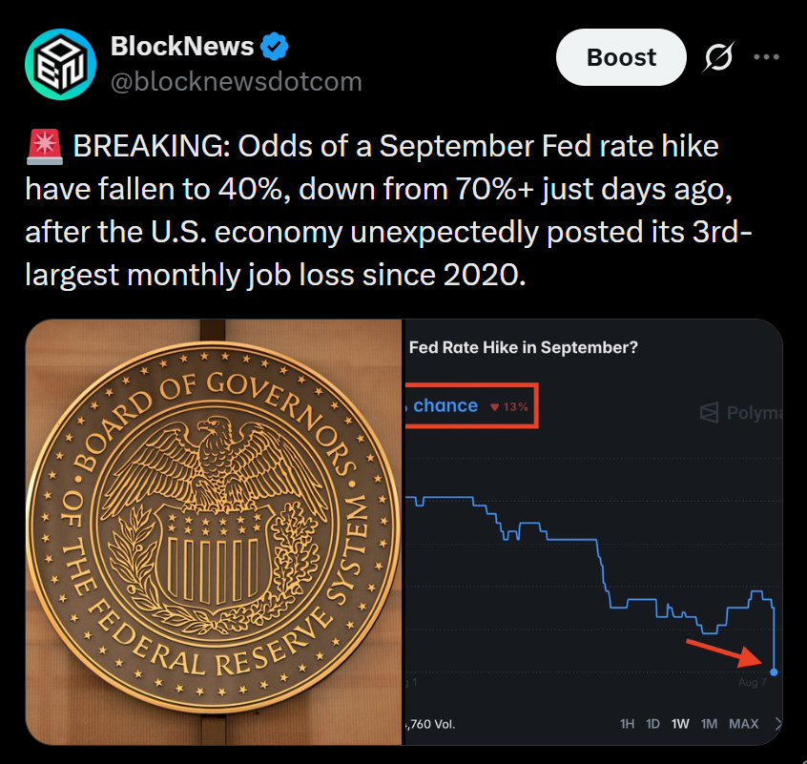Open the @blocknewsdotcom handle link
The width and height of the screenshot is (807, 764).
(237, 82)
